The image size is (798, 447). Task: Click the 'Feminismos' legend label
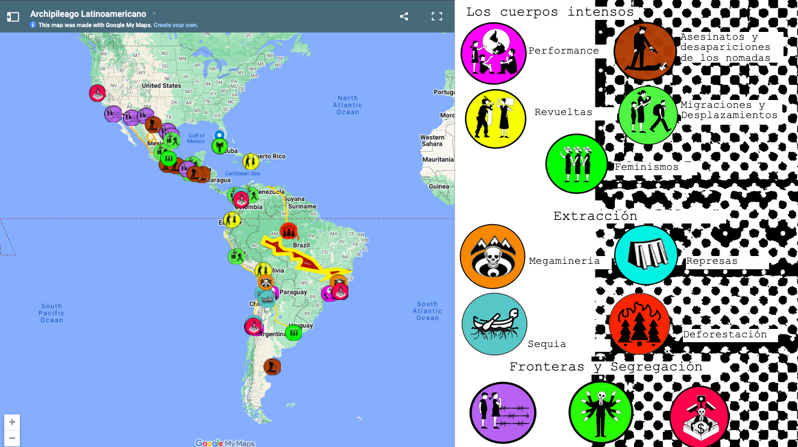point(647,167)
